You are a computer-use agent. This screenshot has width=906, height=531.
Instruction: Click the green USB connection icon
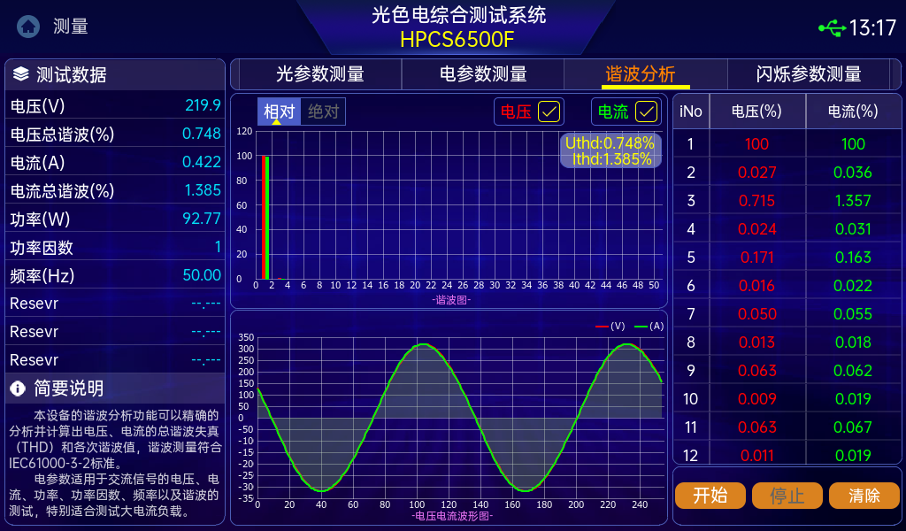pyautogui.click(x=832, y=28)
